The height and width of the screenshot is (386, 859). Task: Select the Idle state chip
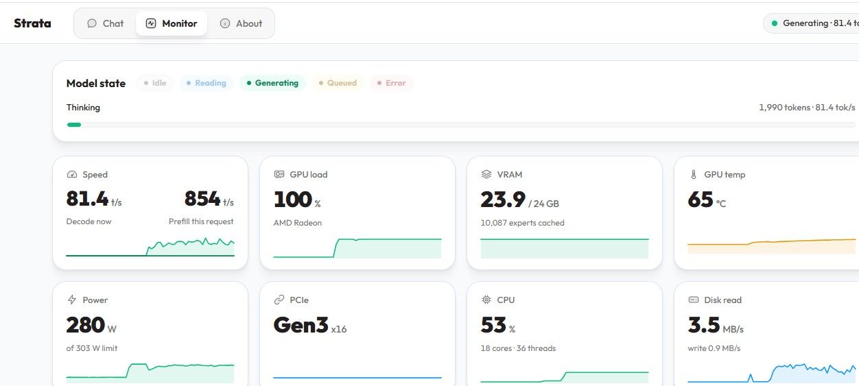click(x=155, y=83)
